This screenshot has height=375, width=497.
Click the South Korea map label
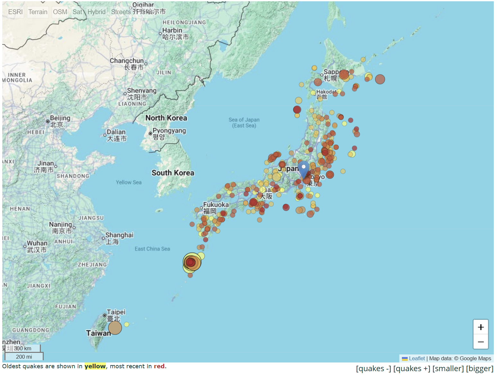(x=173, y=173)
